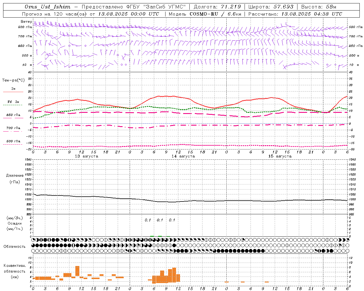Viewport: 364px width, 291px height.
Task: Click the Прогноз на 120 часа(ов) text
Action: (x=55, y=14)
